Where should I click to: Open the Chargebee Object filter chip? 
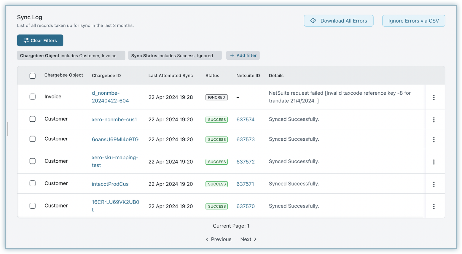tap(71, 55)
